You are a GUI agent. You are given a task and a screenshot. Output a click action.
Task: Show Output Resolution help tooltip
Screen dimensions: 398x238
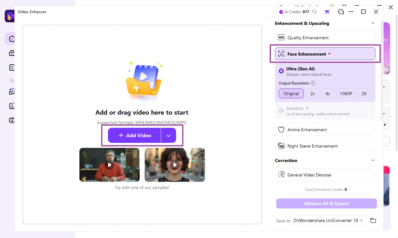[313, 83]
